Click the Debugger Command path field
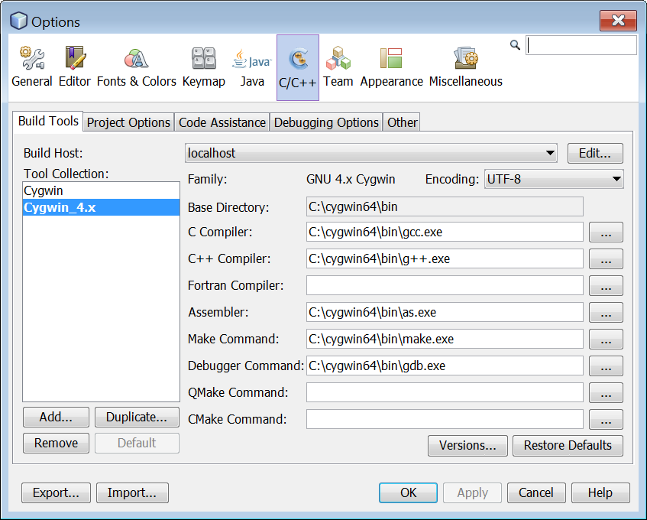This screenshot has height=520, width=647. point(445,366)
